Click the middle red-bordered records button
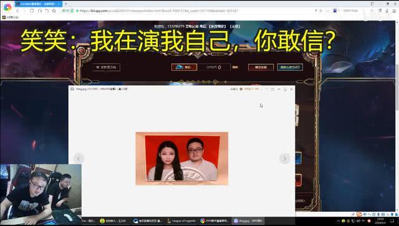 coord(261,67)
